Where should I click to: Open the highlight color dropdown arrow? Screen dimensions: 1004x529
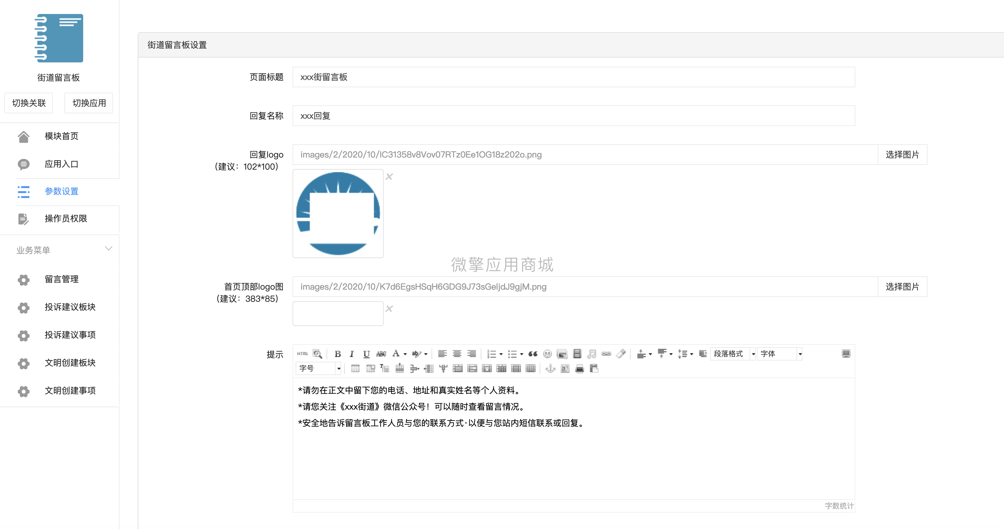coord(426,354)
